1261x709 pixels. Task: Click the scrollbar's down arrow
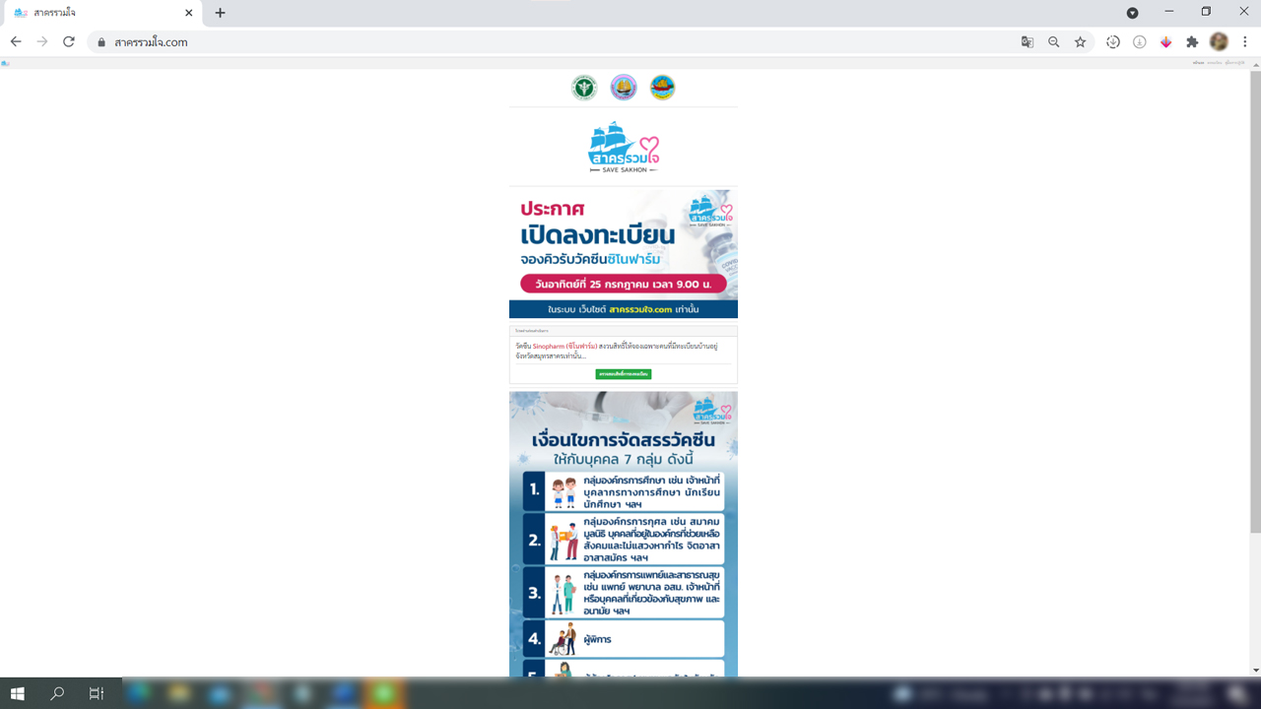coord(1255,671)
